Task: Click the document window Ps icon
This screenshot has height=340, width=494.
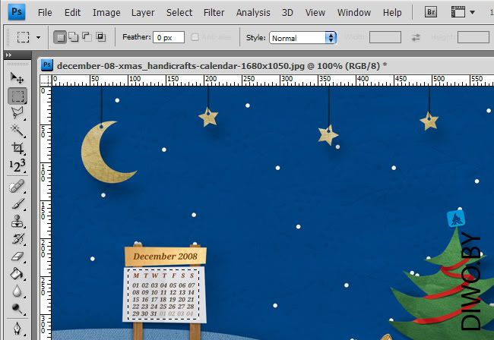Action: [x=47, y=65]
